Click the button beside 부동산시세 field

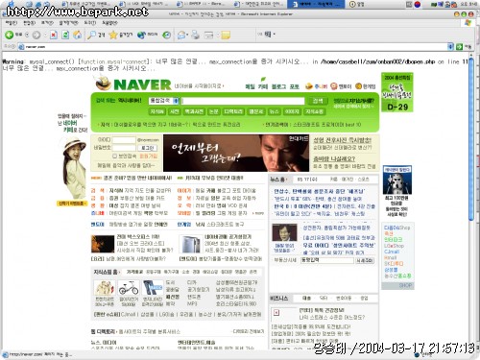click(x=365, y=260)
